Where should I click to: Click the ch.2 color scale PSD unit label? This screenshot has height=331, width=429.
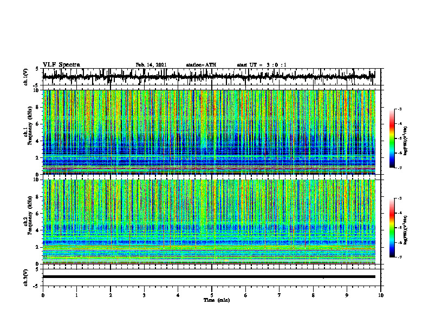[406, 230]
